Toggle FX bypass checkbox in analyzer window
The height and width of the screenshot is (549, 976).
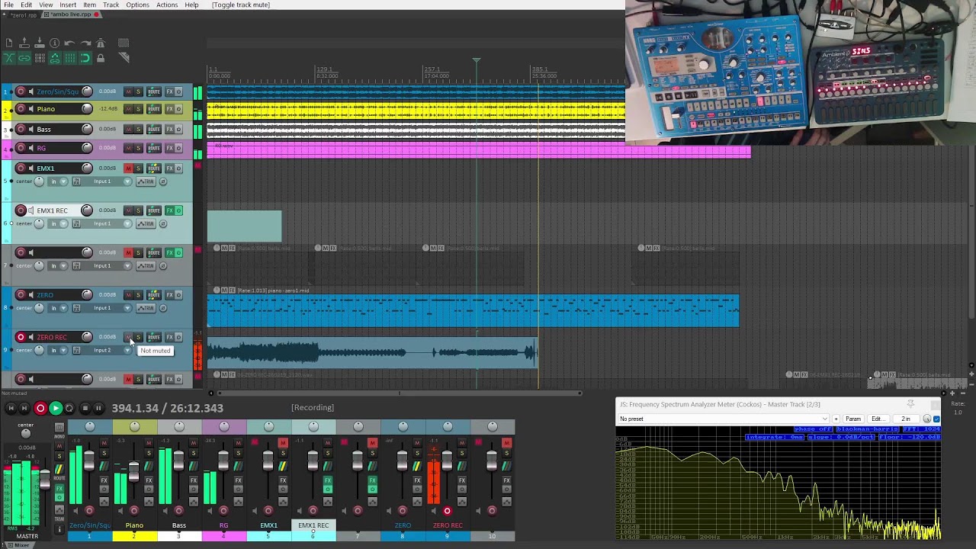tap(936, 419)
